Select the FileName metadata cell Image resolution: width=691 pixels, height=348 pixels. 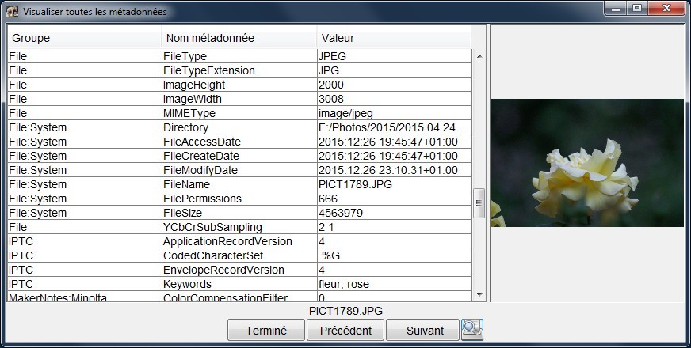(x=239, y=184)
